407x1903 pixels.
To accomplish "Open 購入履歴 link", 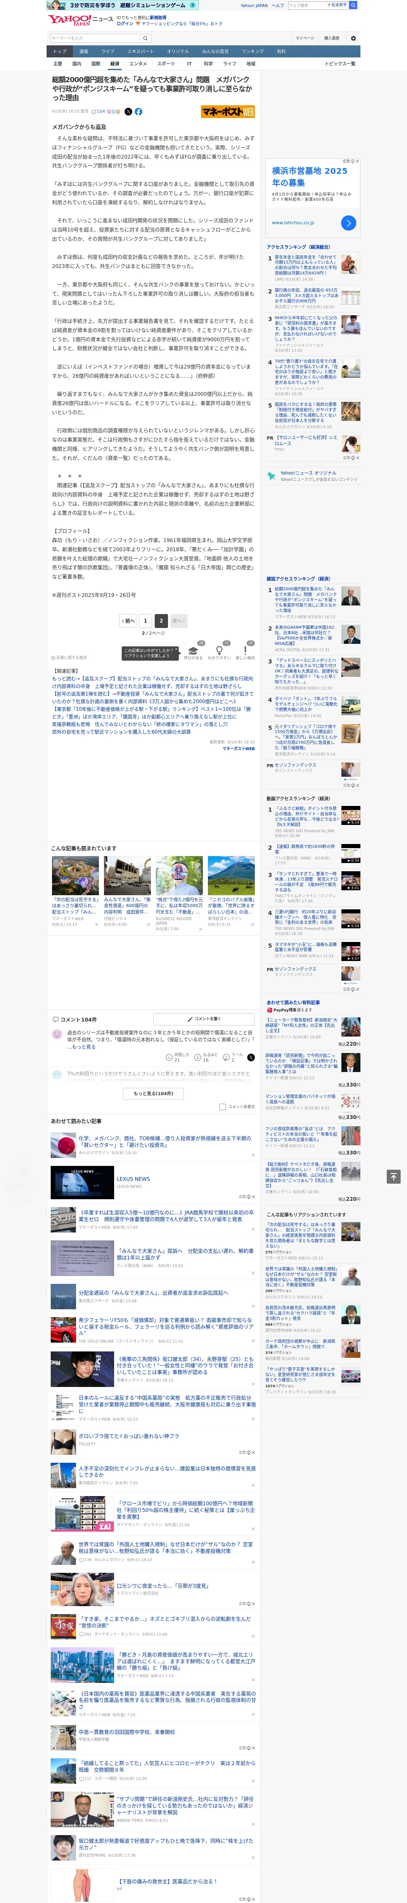I will [x=332, y=38].
